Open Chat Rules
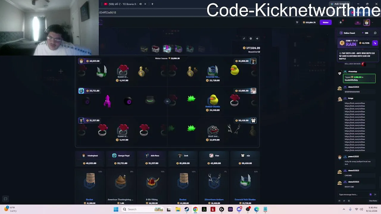The width and height of the screenshot is (381, 214). click(x=373, y=201)
